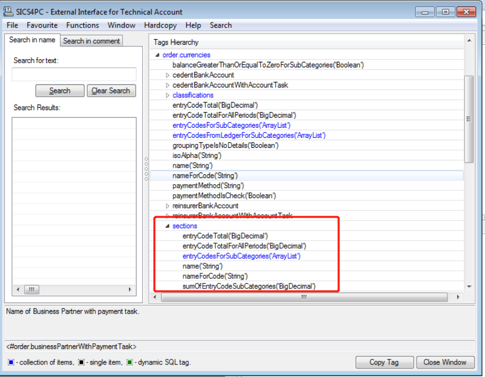Viewport: 485px width, 377px height.
Task: Select entryCodesFromLedgerForSubCategories('ArrayList') item
Action: coord(249,135)
